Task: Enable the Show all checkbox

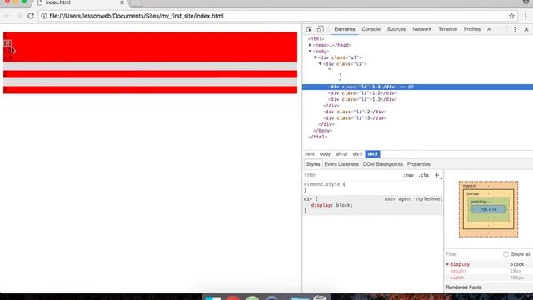Action: [506, 254]
